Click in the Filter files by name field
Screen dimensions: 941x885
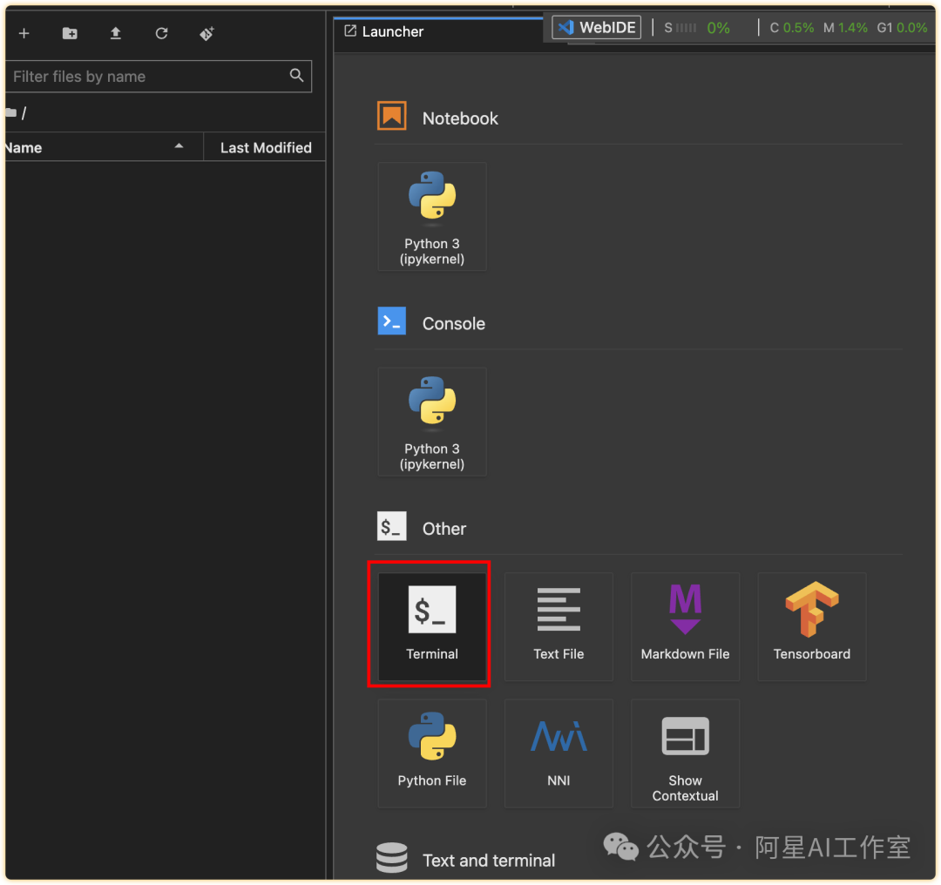coord(159,76)
